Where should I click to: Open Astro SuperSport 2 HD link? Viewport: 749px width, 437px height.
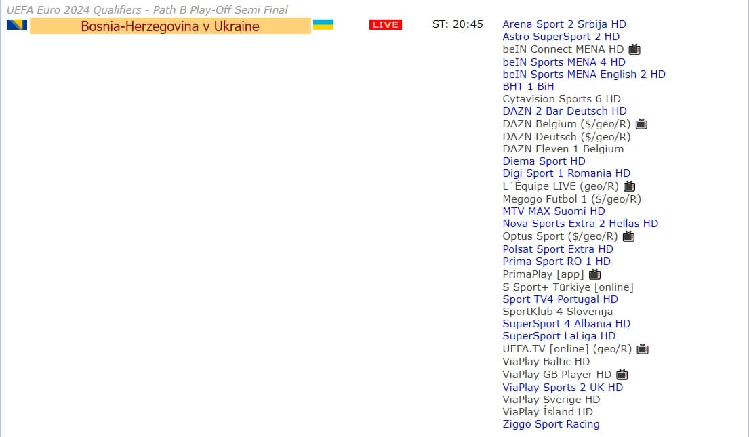[561, 37]
